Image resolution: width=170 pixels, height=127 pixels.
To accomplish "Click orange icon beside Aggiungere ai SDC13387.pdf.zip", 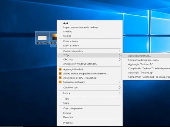I will (60, 78).
